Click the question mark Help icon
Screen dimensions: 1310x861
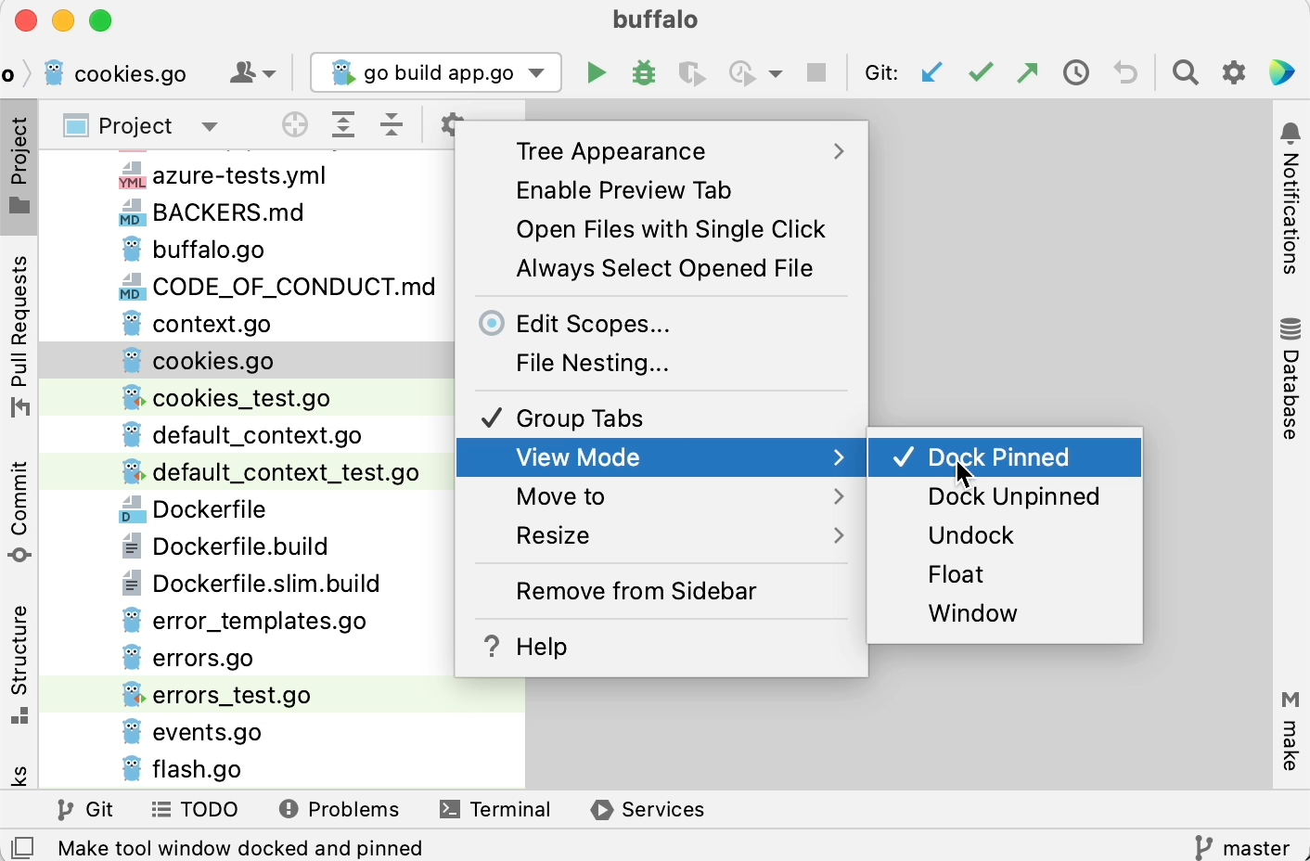(492, 647)
